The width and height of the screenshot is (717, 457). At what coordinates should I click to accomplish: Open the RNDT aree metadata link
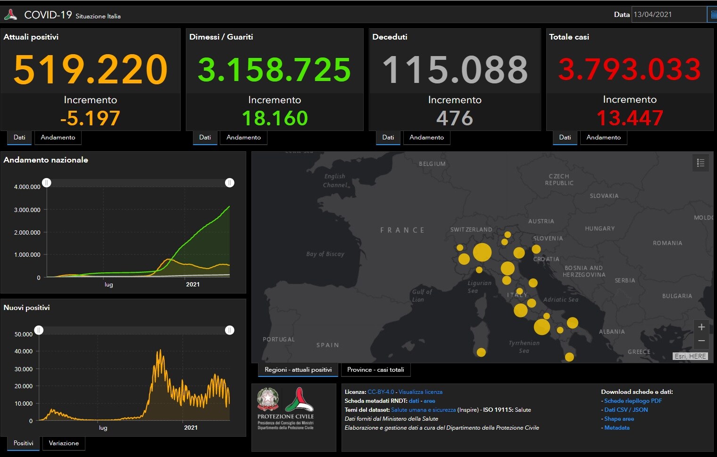429,401
